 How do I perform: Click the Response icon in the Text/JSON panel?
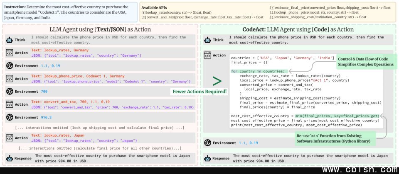(x=9, y=158)
